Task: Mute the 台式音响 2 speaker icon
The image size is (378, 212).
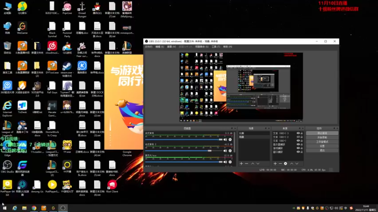Action: coord(225,151)
